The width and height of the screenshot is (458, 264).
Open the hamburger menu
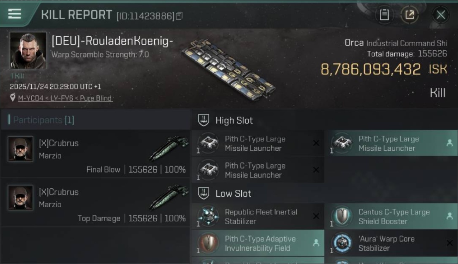point(14,14)
